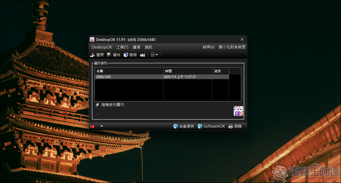Open the grid layout dropdown in toolbar

tap(154, 55)
